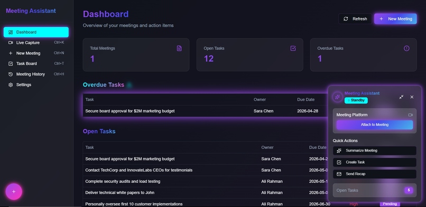
Task: Click Owner column header in overdue table
Action: point(260,100)
